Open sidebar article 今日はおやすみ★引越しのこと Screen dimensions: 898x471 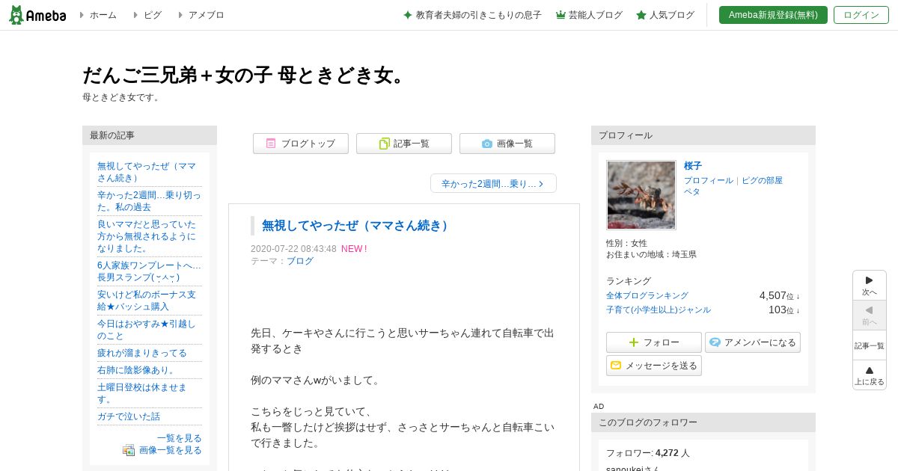147,330
